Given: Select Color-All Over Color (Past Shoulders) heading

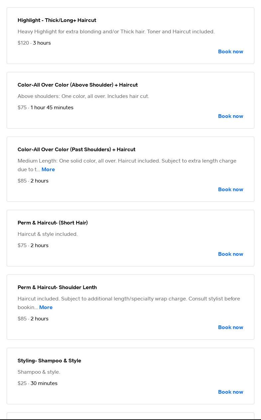Looking at the screenshot, I should [x=76, y=150].
